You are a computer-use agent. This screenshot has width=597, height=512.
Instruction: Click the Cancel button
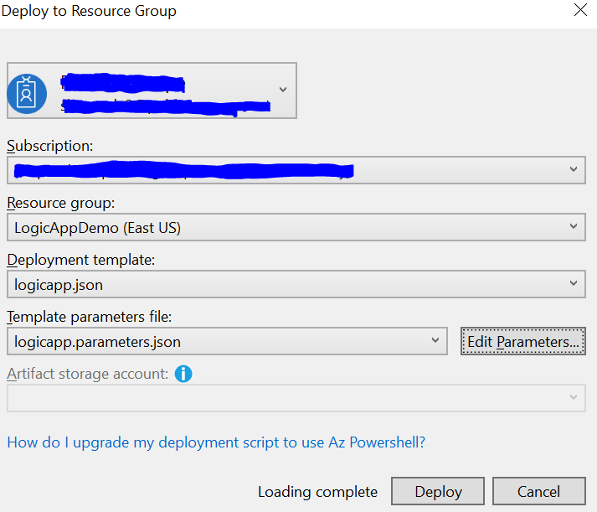[x=539, y=491]
